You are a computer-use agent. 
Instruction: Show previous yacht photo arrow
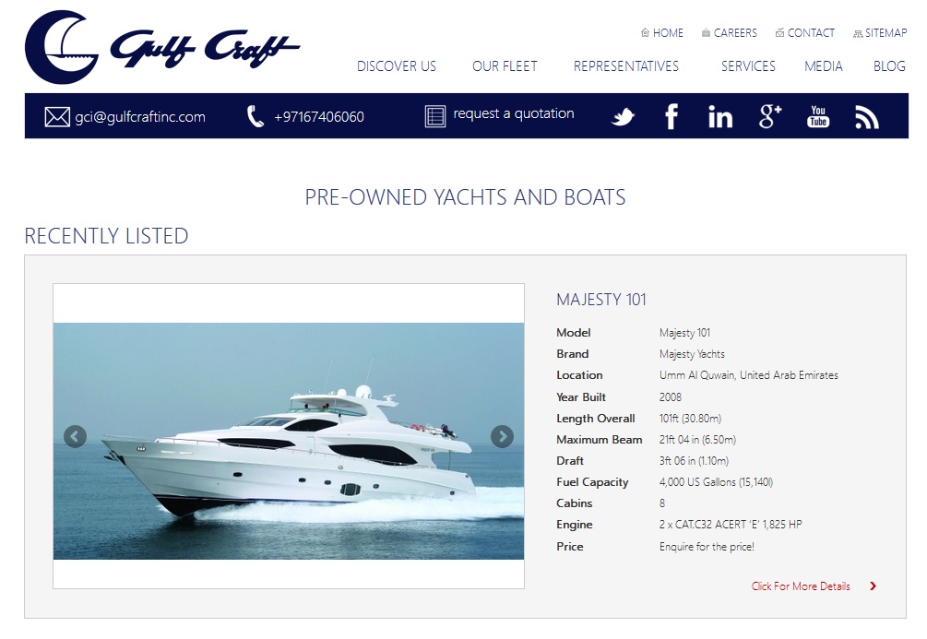[75, 437]
